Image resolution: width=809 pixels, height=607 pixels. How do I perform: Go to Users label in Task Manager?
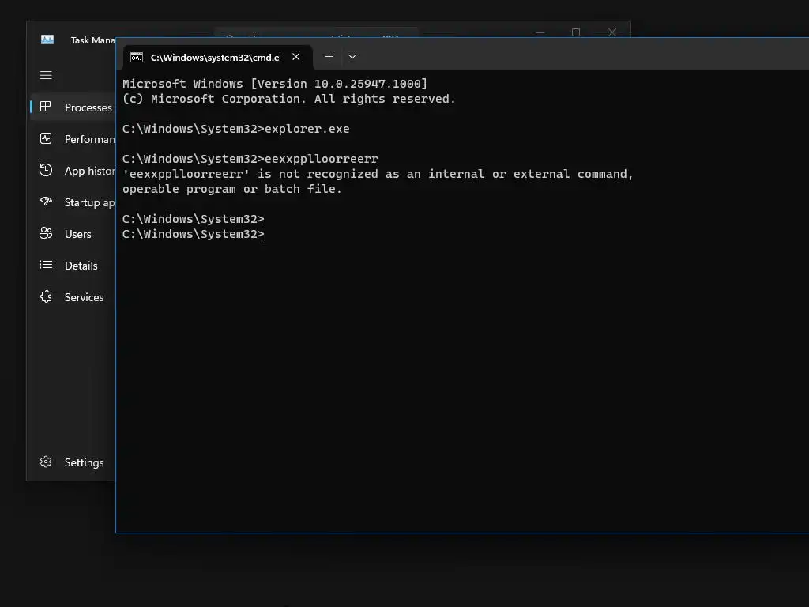(78, 234)
